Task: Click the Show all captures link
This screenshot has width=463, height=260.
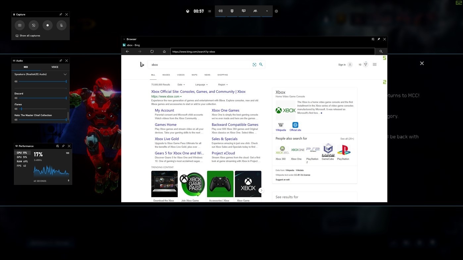Action: click(30, 35)
